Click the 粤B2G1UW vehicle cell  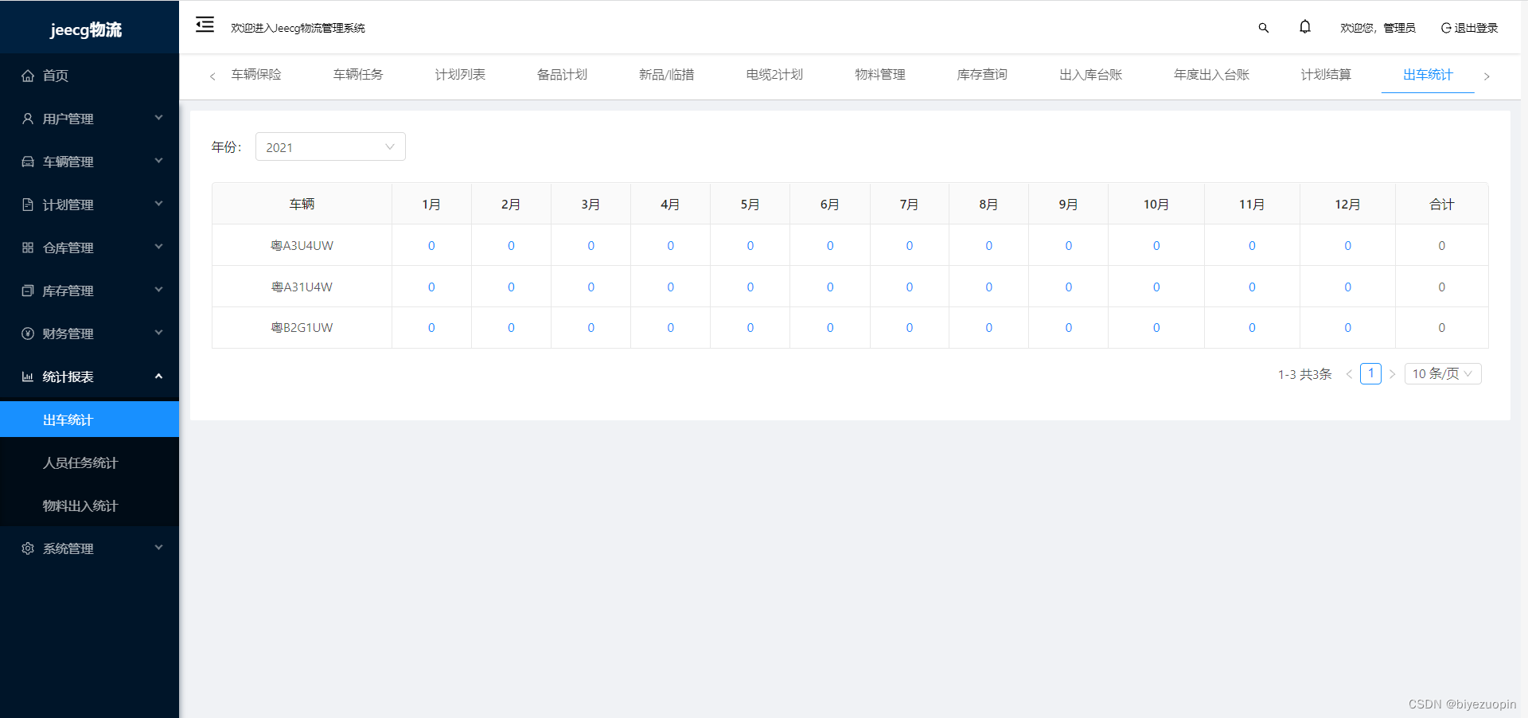302,328
